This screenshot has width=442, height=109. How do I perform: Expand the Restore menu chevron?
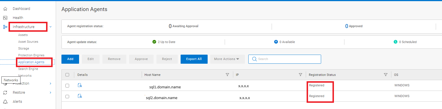click(51, 93)
